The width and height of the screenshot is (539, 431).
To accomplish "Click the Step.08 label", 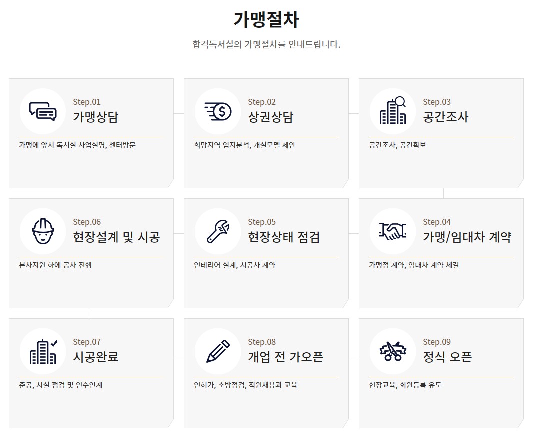I will pos(262,342).
